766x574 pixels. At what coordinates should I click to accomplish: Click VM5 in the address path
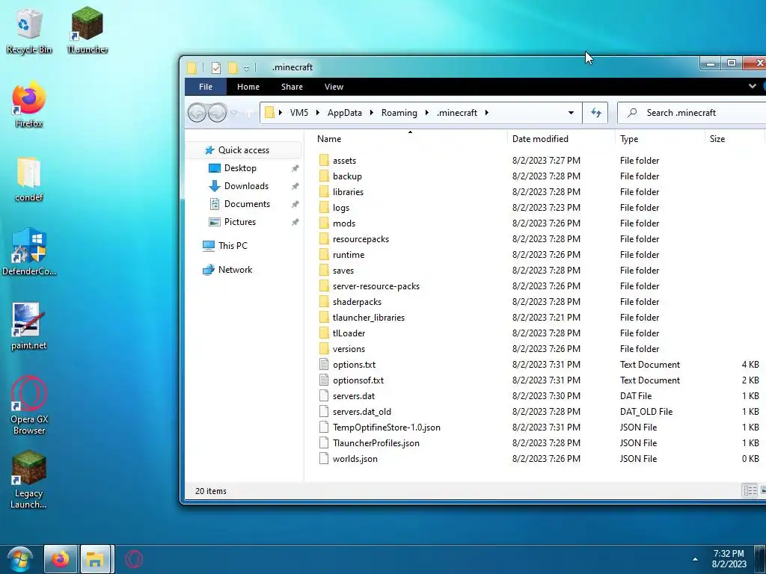299,113
